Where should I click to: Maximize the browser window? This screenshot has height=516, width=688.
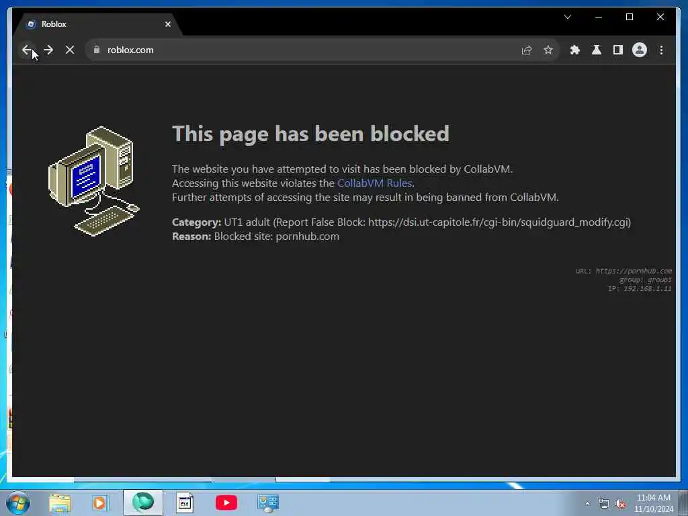coord(629,17)
